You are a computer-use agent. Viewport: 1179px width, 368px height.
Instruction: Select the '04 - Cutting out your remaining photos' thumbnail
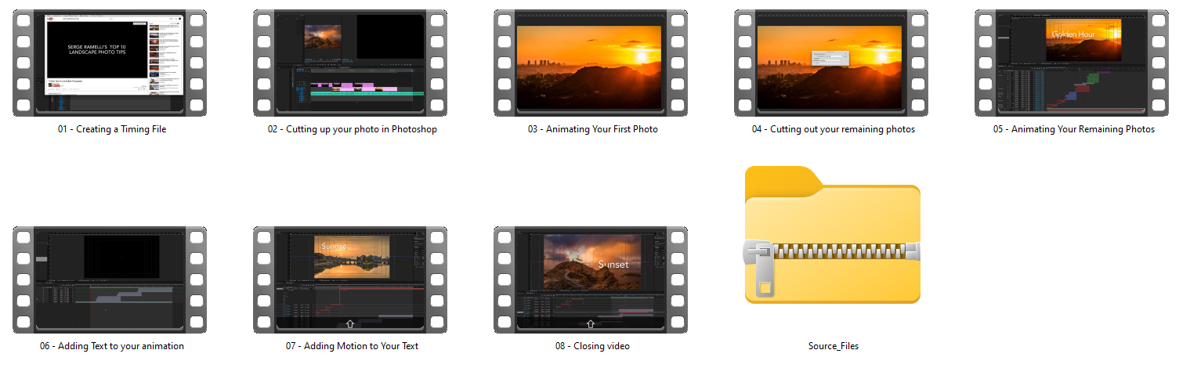click(831, 63)
